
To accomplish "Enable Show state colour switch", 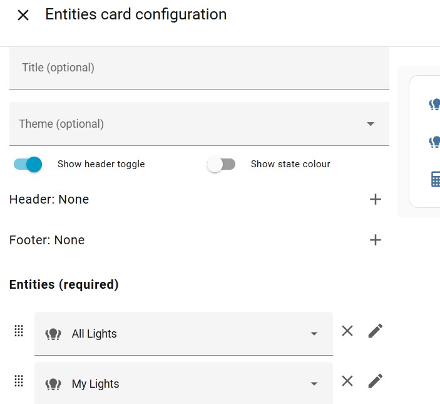I will [x=222, y=164].
